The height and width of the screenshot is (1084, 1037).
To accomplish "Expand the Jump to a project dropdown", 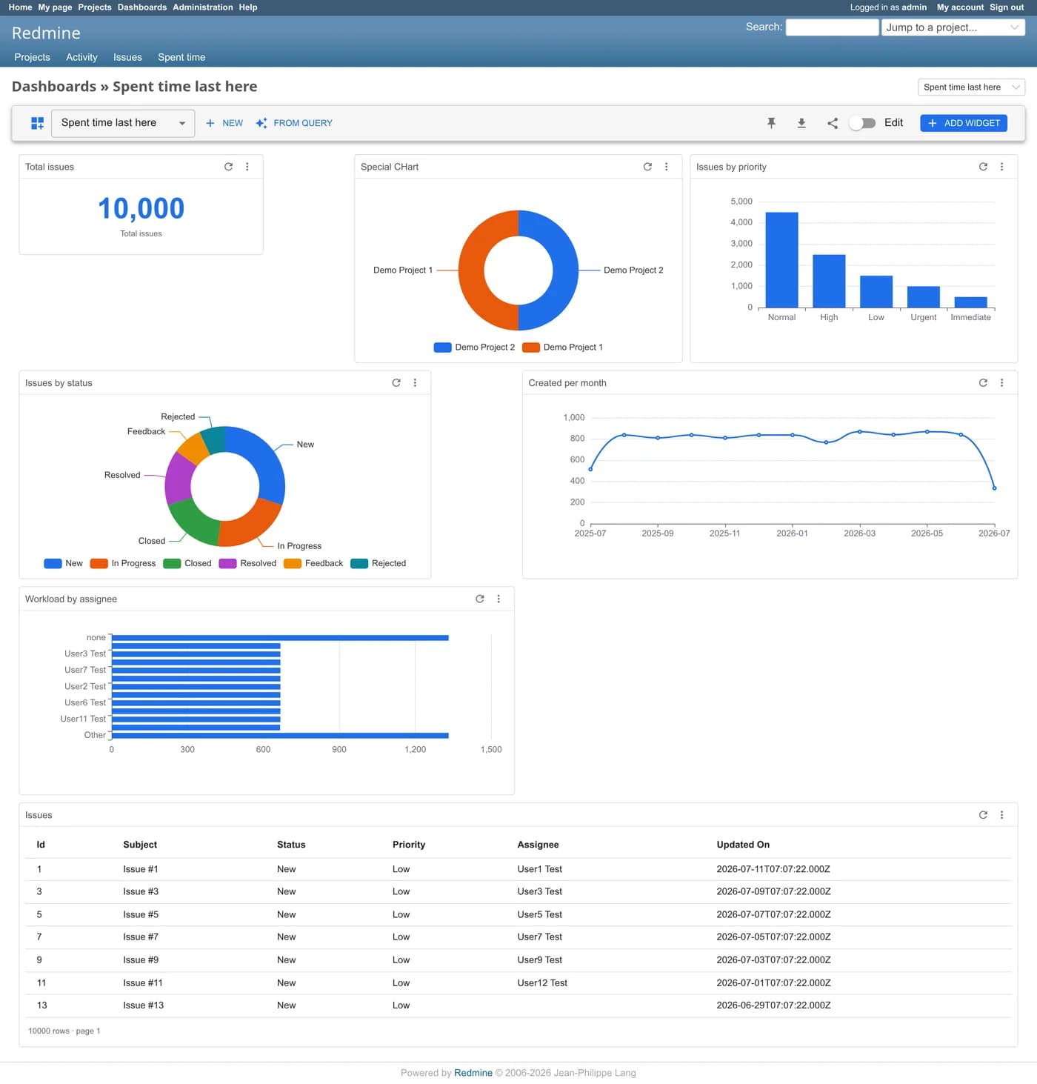I will tap(953, 27).
